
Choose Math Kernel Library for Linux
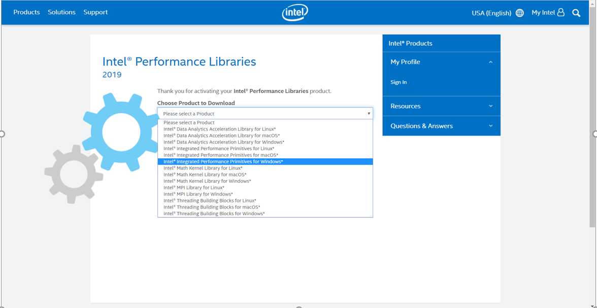tap(265, 168)
